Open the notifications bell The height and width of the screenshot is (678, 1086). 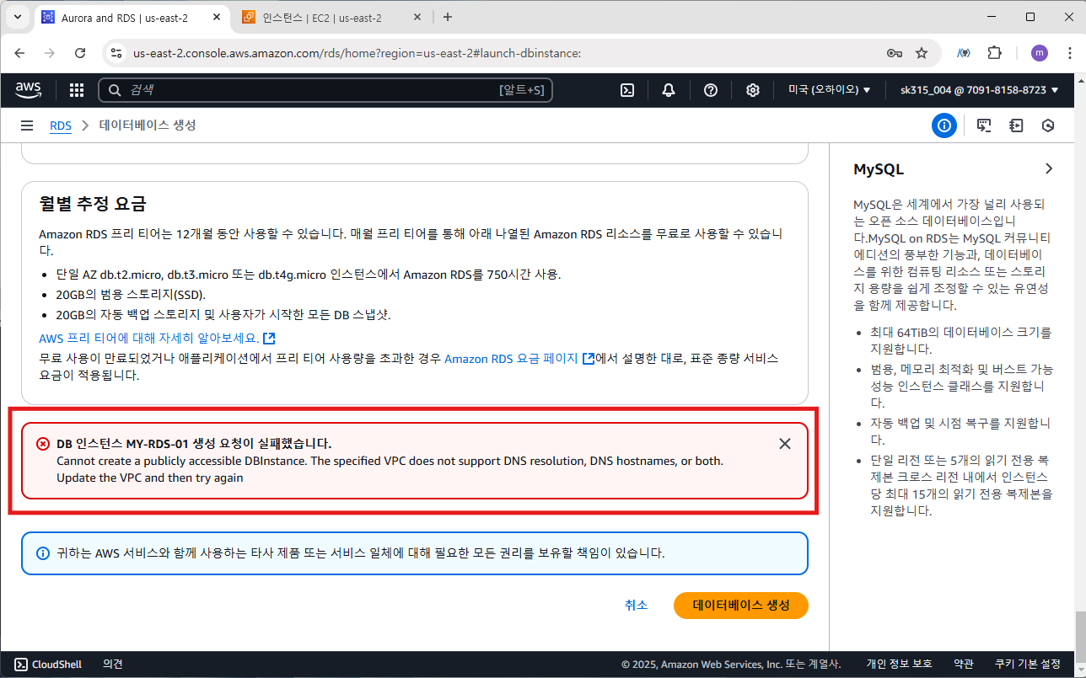coord(669,90)
